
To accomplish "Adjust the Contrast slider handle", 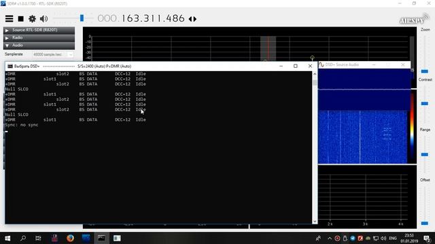I will [424, 104].
